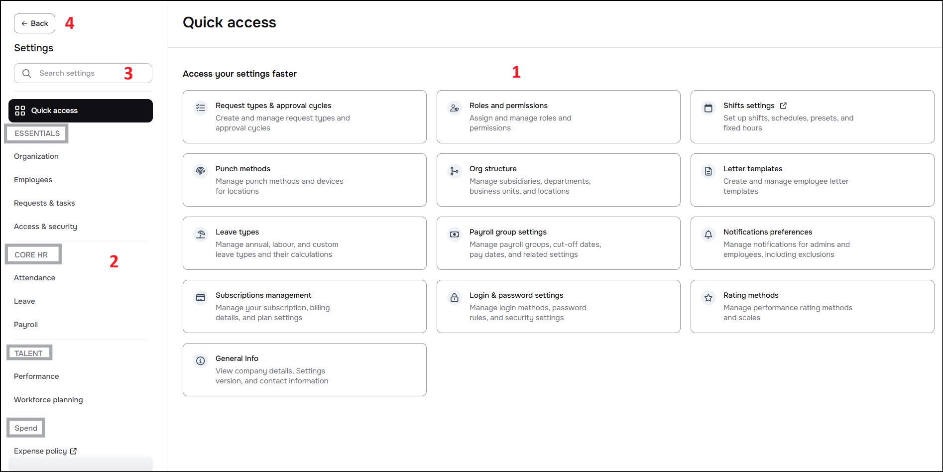Click the Org structure branch icon
Viewport: 943px width, 472px height.
click(454, 171)
